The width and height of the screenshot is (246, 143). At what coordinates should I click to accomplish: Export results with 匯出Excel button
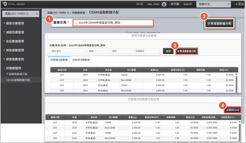click(233, 110)
